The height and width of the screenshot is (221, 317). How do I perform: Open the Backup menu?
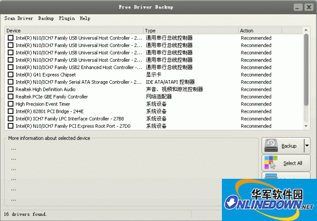pos(46,18)
